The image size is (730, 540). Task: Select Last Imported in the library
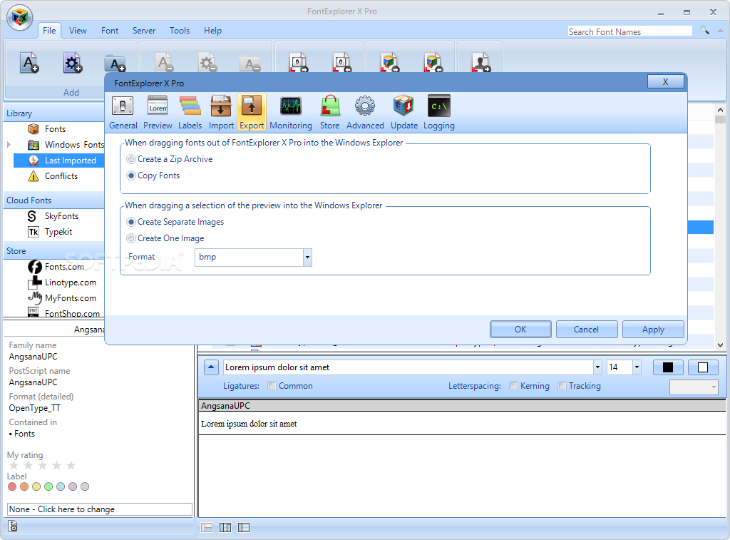click(x=59, y=161)
